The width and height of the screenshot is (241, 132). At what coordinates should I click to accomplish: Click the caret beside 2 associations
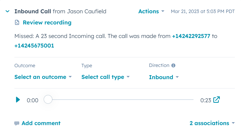click(233, 123)
